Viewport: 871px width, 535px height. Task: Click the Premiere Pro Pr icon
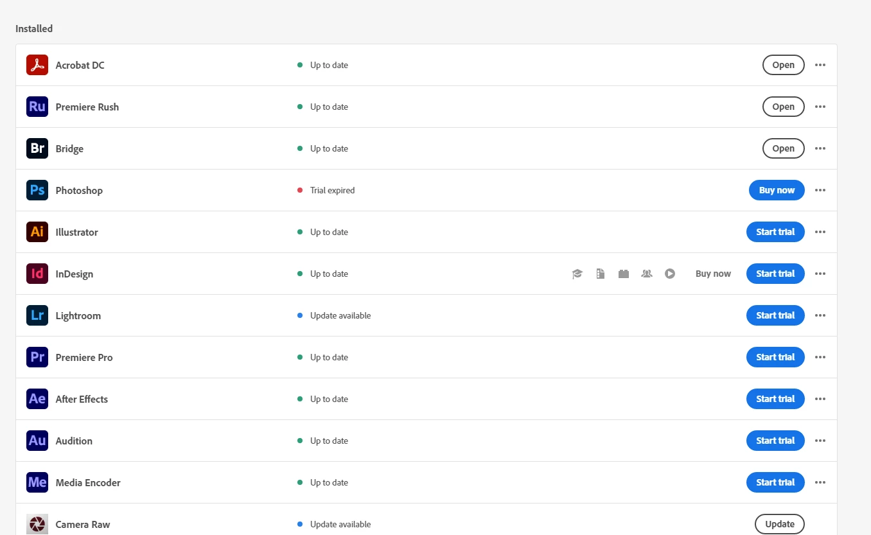point(37,357)
